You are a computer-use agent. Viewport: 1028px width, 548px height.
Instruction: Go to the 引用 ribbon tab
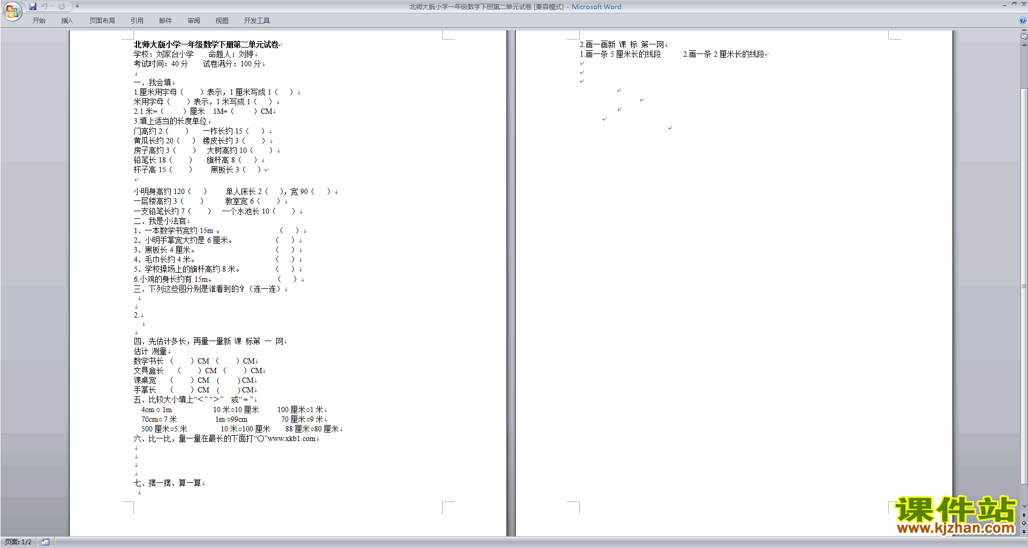coord(137,20)
